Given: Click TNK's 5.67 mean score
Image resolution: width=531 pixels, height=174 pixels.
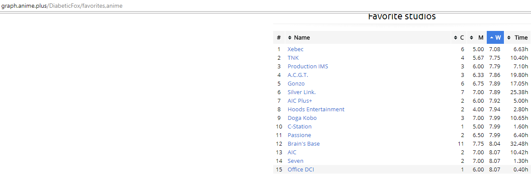Looking at the screenshot, I should [x=478, y=58].
